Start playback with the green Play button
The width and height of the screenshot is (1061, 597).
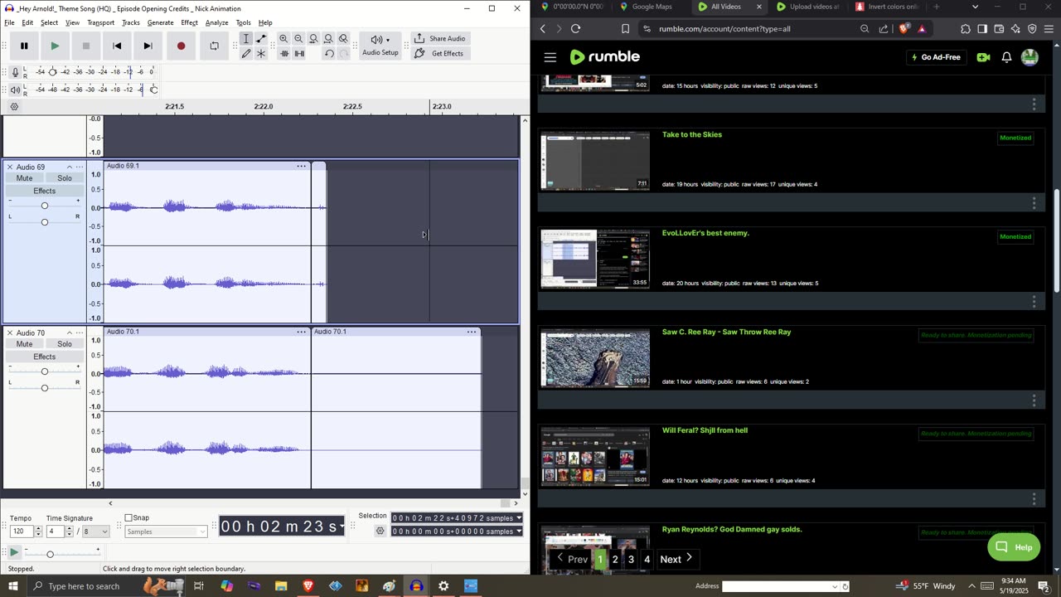pyautogui.click(x=55, y=46)
